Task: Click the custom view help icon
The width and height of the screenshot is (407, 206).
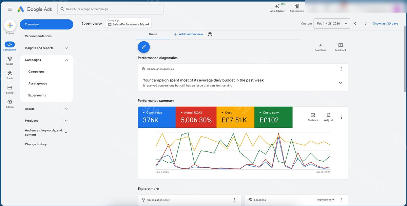Action: point(210,34)
